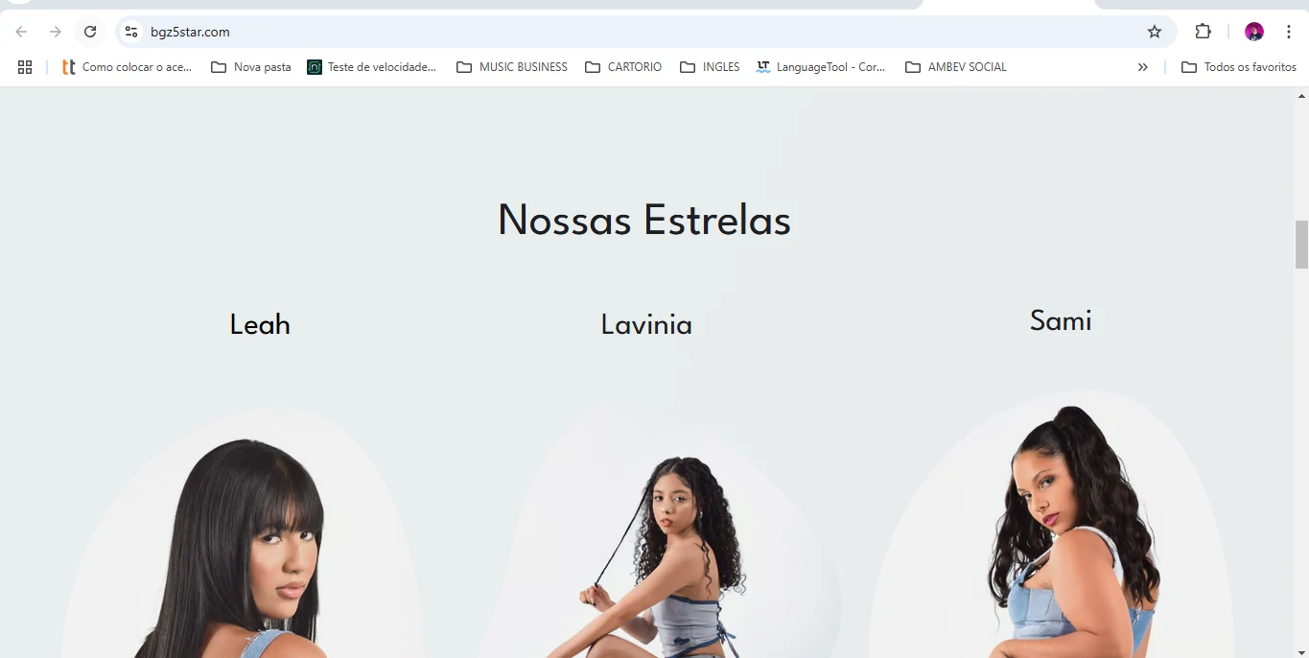Open the apps grid shortcut icon
The width and height of the screenshot is (1309, 658).
[25, 67]
